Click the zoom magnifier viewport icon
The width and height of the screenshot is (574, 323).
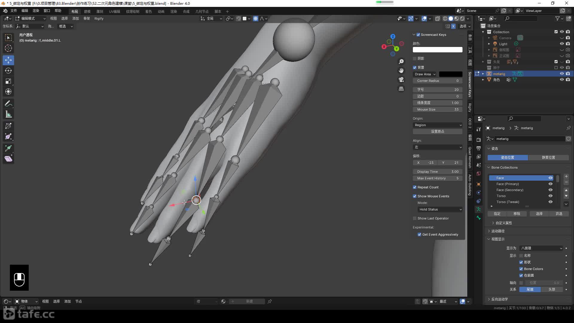[x=401, y=62]
